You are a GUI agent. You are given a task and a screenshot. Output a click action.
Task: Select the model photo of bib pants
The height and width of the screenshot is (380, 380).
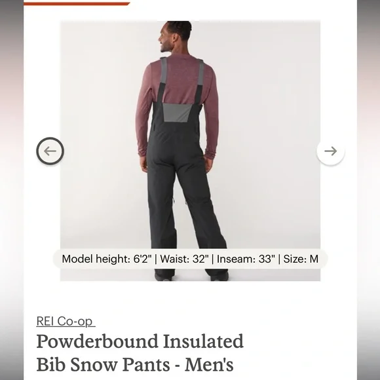pos(190,151)
